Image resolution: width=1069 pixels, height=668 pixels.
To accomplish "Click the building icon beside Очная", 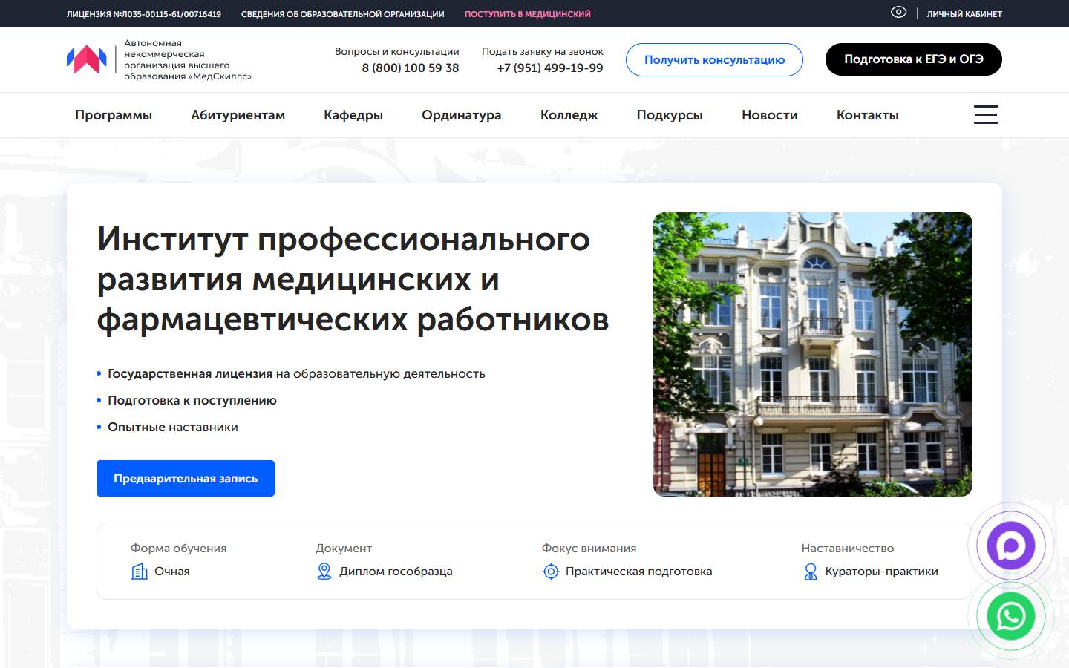I will [x=140, y=572].
